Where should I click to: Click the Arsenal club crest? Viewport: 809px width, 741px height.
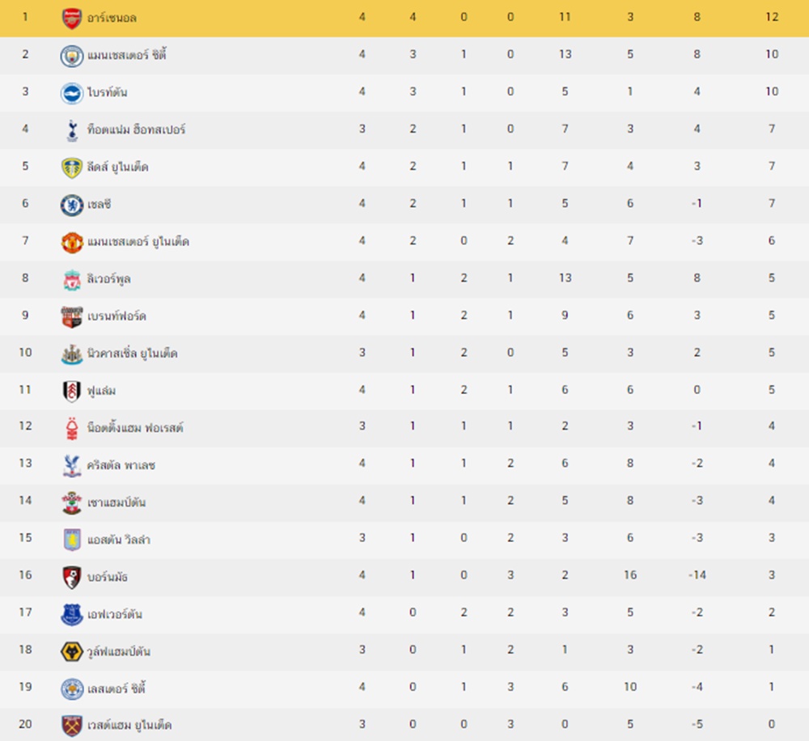click(72, 18)
